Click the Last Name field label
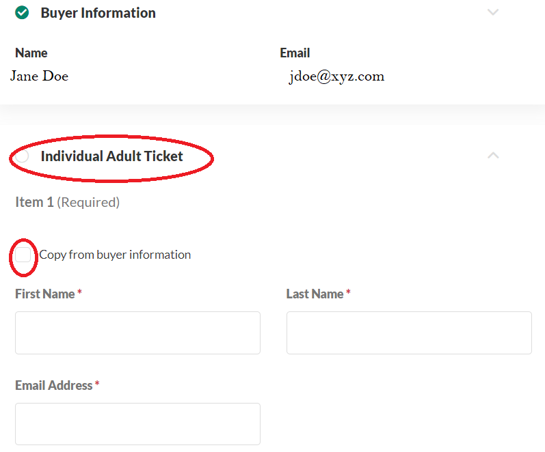The height and width of the screenshot is (452, 545). (x=315, y=294)
